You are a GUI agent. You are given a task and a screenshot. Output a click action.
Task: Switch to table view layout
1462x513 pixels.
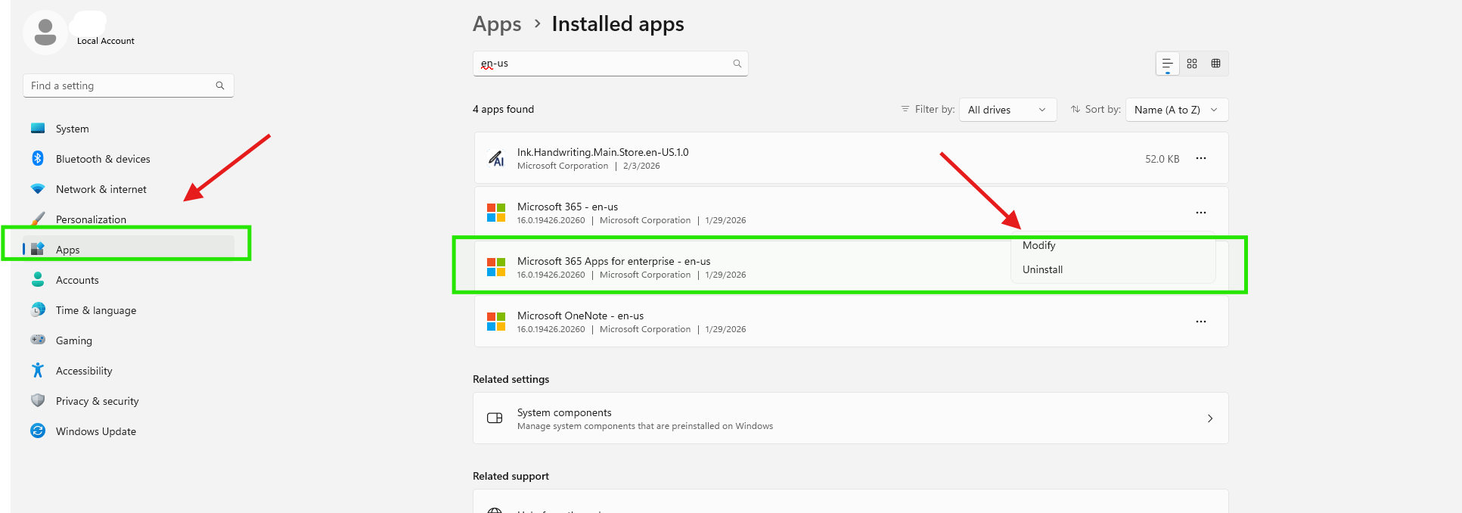coord(1215,64)
